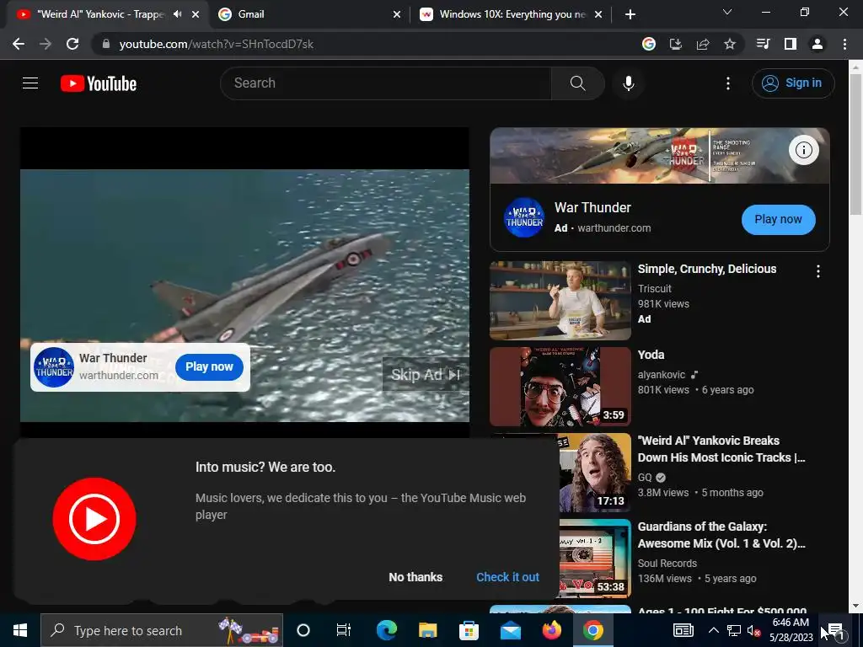Image resolution: width=863 pixels, height=647 pixels.
Task: Open the Chrome profile icon
Action: click(x=817, y=44)
